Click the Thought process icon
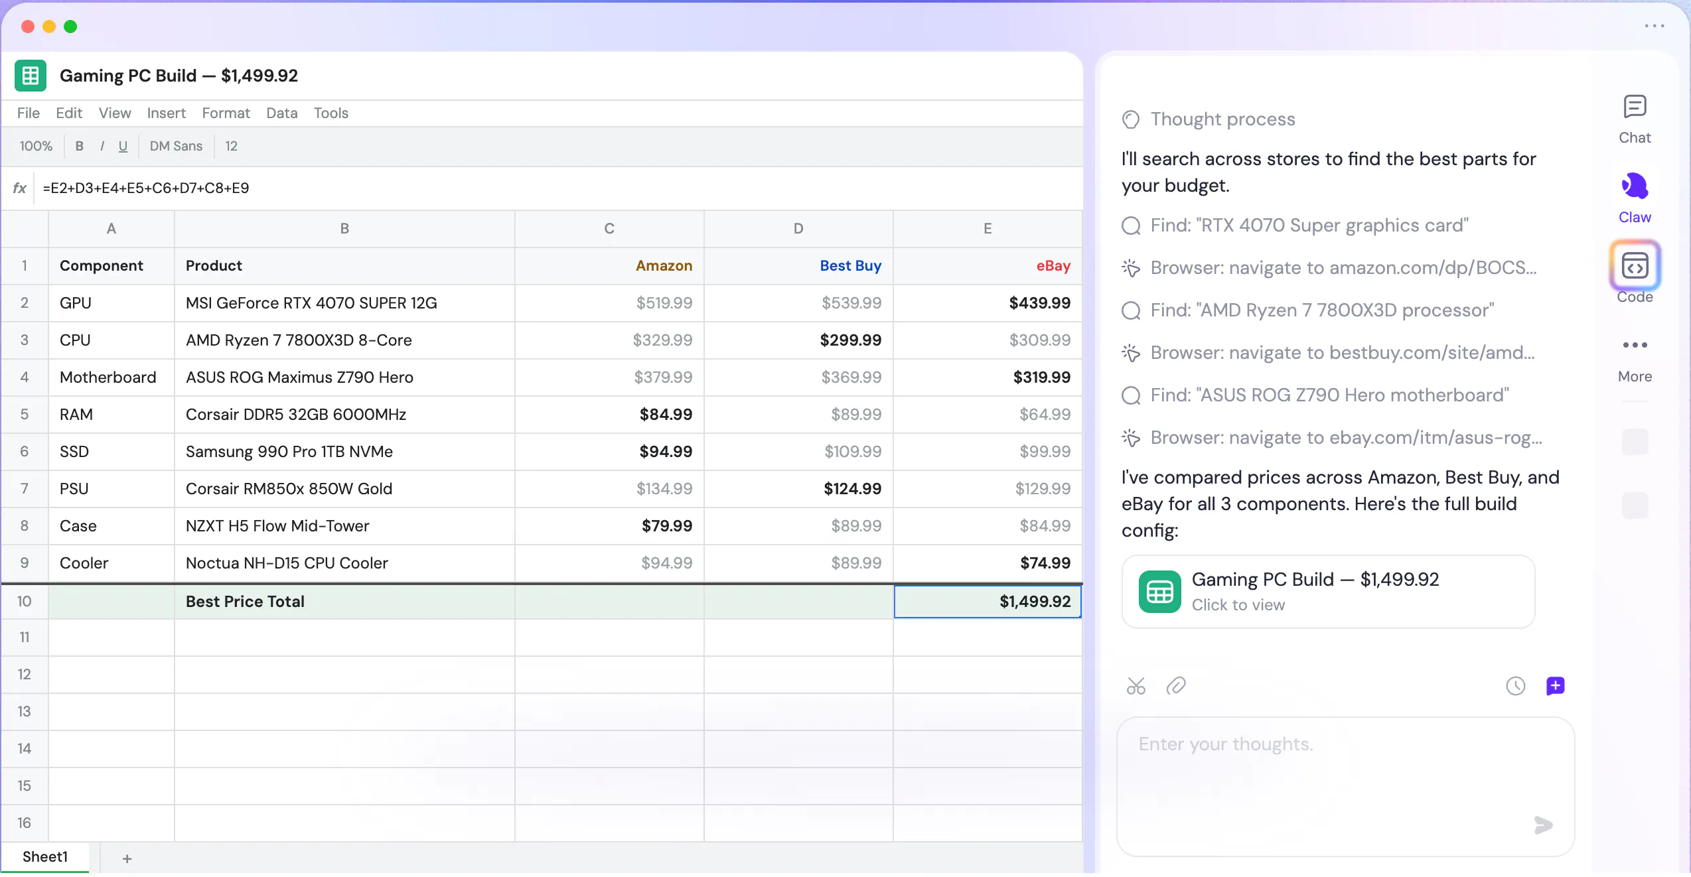The height and width of the screenshot is (877, 1691). pyautogui.click(x=1131, y=119)
